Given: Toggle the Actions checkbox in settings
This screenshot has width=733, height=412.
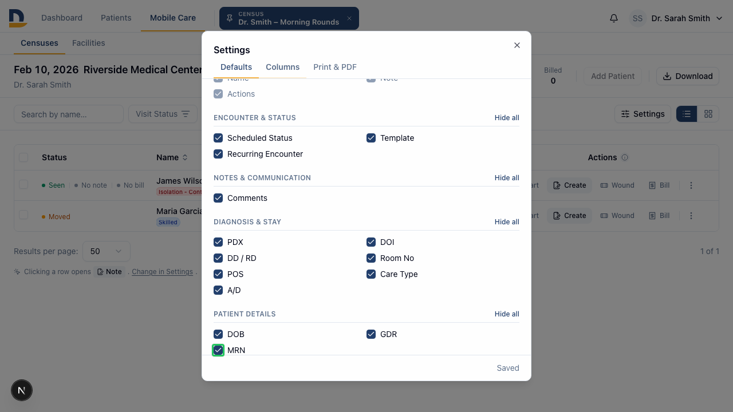Looking at the screenshot, I should 218,94.
